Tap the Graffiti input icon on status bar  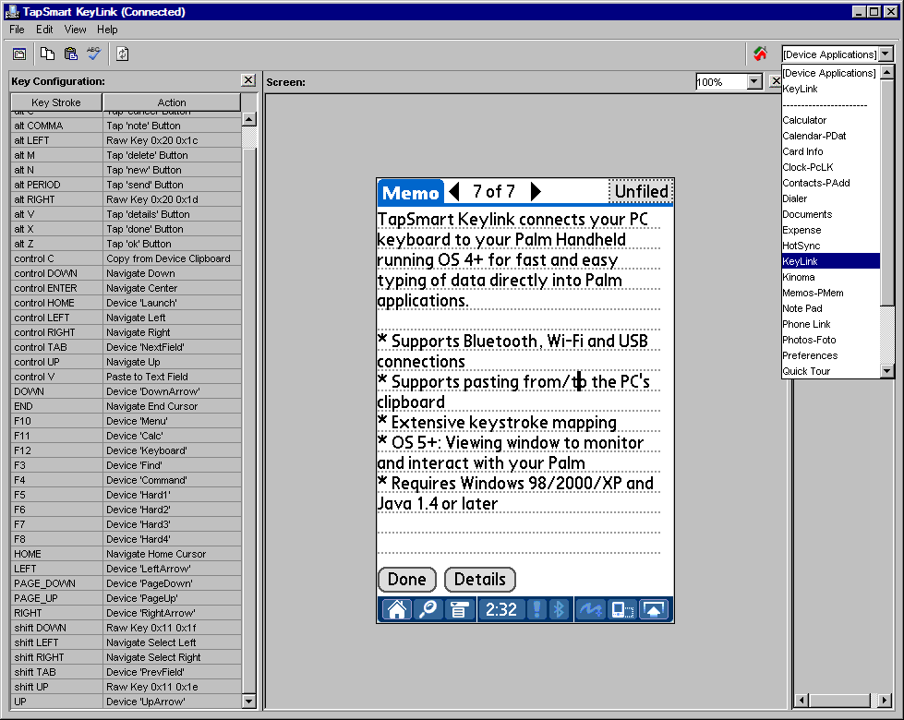click(x=589, y=609)
